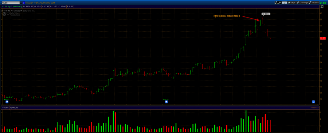Click the low price L: 12.83
This screenshot has height=133, width=328.
[54, 7]
